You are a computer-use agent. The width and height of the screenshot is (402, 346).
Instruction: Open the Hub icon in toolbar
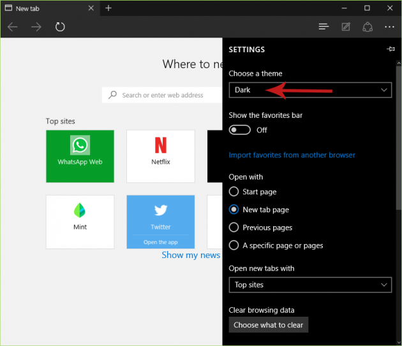click(x=324, y=27)
